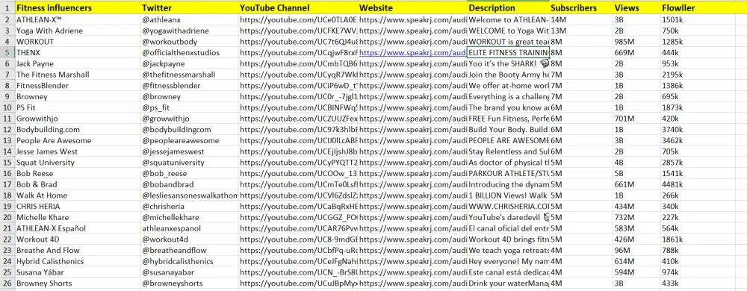The image size is (747, 291).
Task: Select row number 5 header
Action: tap(7, 53)
